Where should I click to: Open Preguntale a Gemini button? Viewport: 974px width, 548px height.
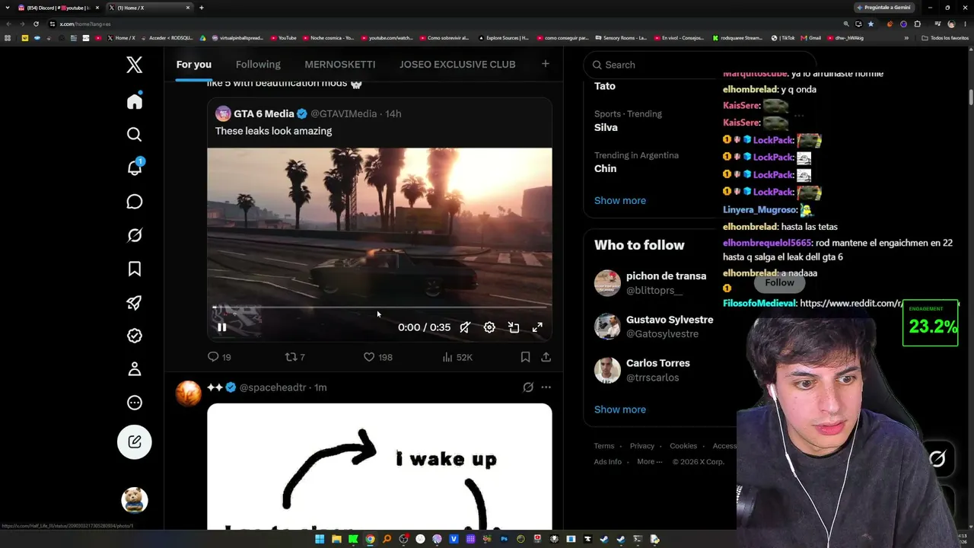pos(883,8)
